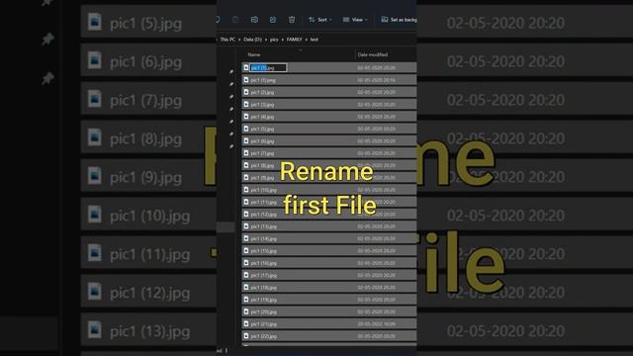Click the Rename icon in the toolbar
The image size is (633, 356).
[254, 20]
